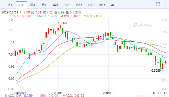Click the 收 7.01 closing price
169x97 pixels.
pos(48,12)
